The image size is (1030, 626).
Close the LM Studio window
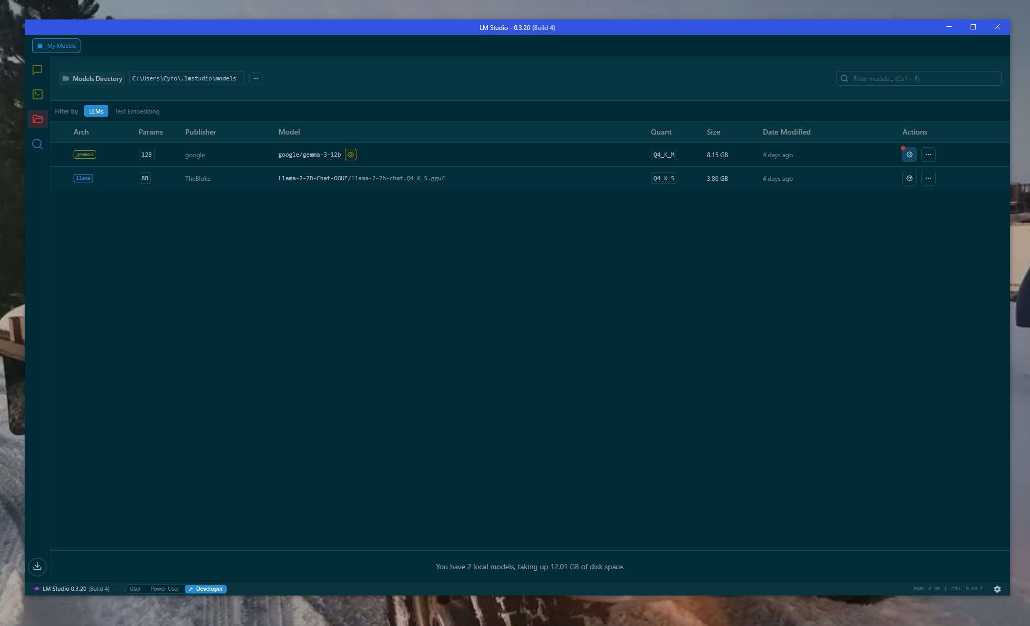coord(997,27)
